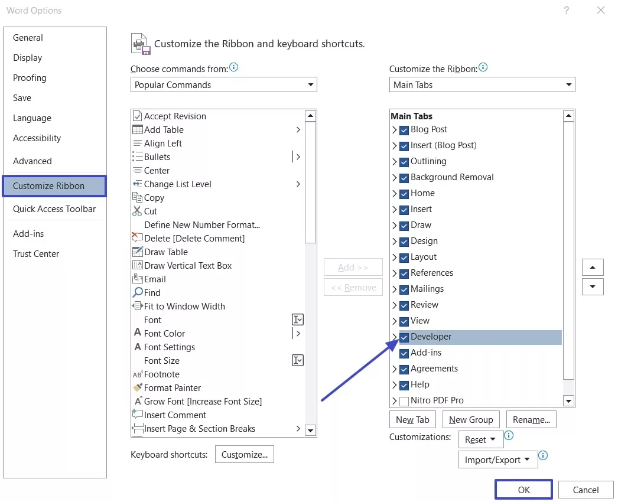The width and height of the screenshot is (618, 502).
Task: Click Fit to Window Width icon
Action: [137, 306]
